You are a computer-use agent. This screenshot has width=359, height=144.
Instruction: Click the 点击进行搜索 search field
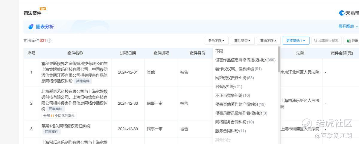point(327,41)
